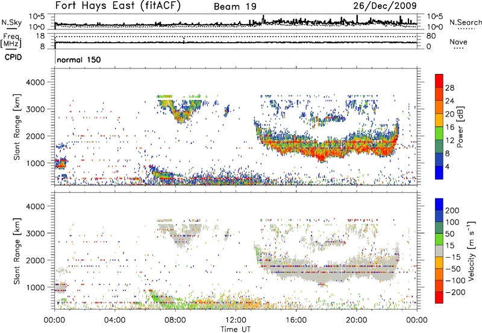This screenshot has width=482, height=333.
Task: Click the date '26/Dec/2009'
Action: point(385,5)
